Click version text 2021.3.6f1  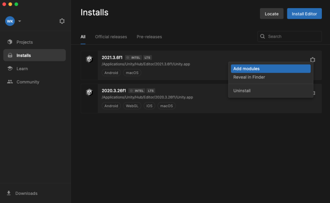[112, 57]
